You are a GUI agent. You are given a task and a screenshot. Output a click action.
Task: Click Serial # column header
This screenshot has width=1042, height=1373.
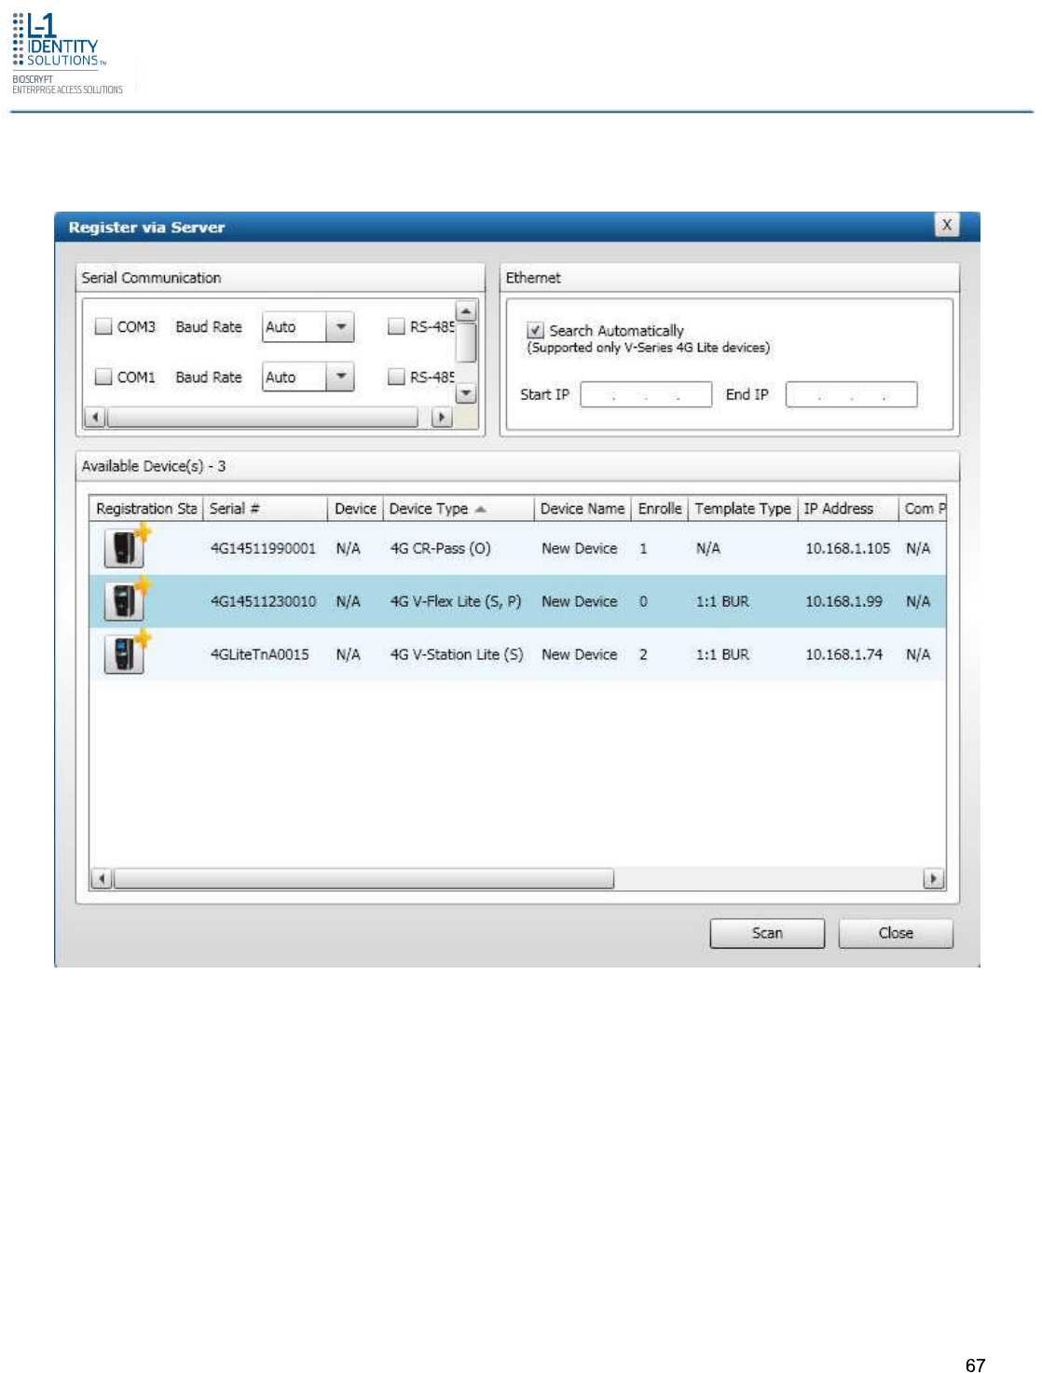(265, 509)
